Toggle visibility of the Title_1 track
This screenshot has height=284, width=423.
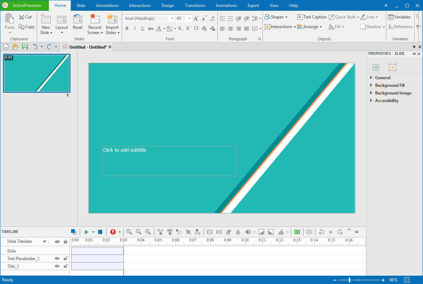57,266
